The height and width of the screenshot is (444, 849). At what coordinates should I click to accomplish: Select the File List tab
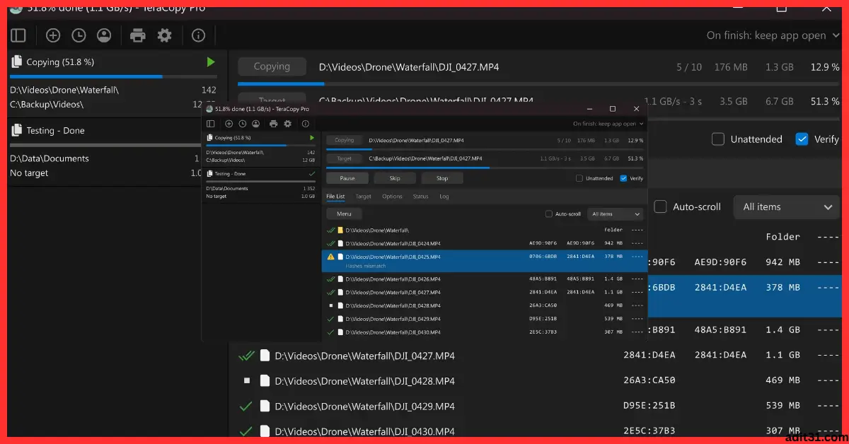coord(335,197)
